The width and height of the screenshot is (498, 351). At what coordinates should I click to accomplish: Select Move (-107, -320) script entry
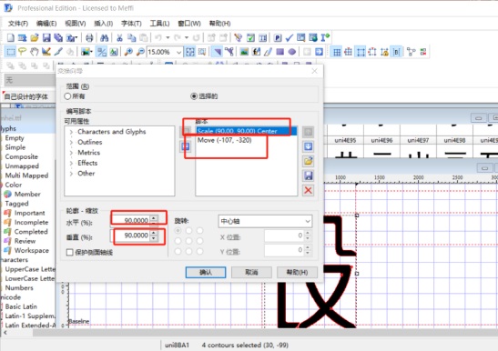(224, 140)
